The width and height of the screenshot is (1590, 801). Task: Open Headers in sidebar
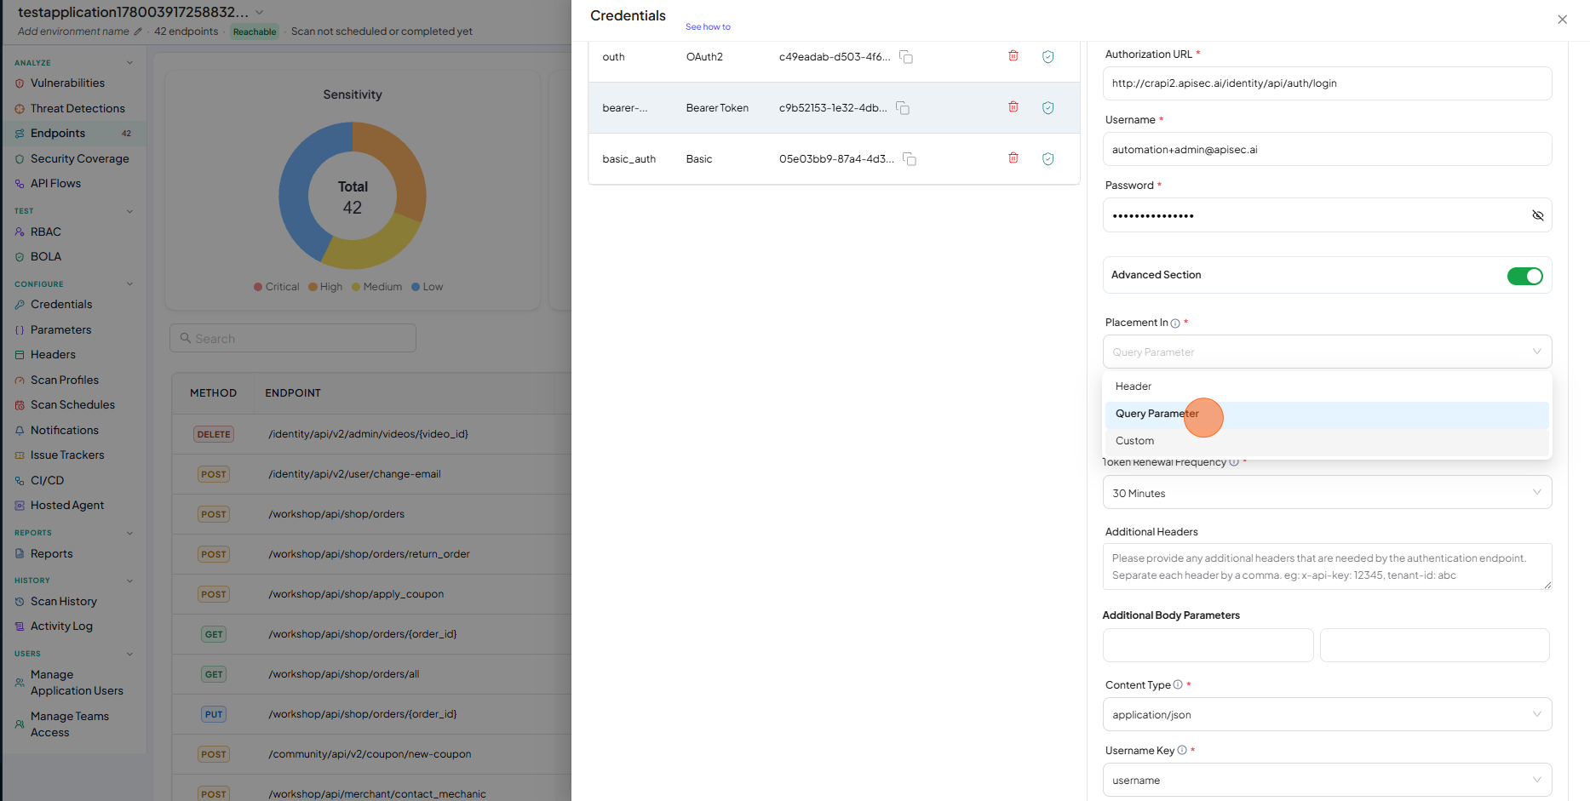point(53,355)
